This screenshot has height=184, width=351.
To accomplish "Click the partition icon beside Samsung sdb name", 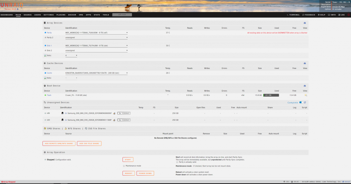I will (66, 113).
